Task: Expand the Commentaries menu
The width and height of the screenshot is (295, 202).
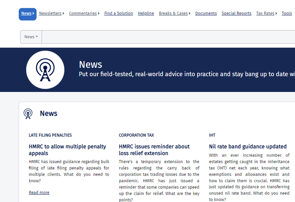Action: pos(84,14)
